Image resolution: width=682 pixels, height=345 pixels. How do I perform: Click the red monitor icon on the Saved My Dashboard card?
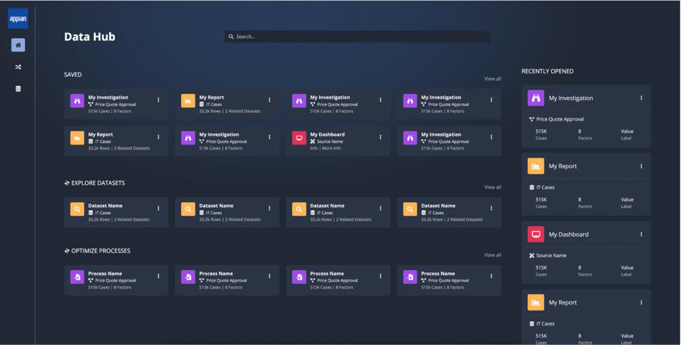[299, 138]
